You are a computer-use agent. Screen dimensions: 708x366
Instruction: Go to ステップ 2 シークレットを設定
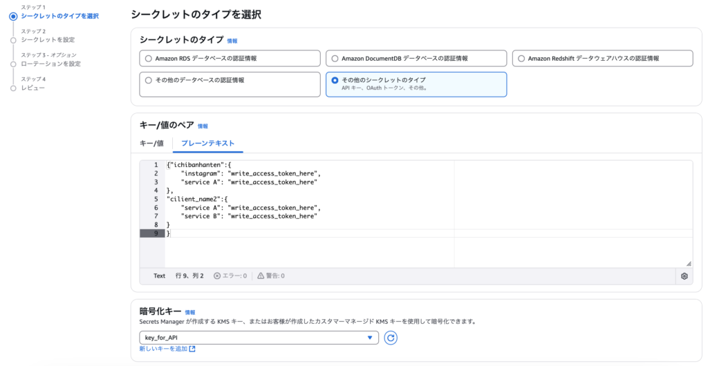coord(48,39)
